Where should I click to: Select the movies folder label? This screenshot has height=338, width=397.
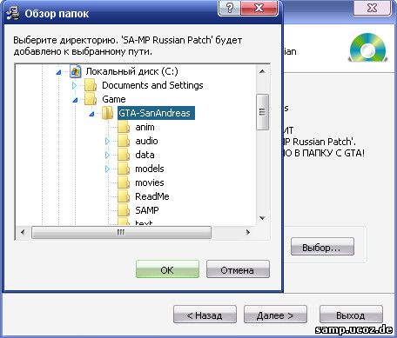tap(150, 182)
